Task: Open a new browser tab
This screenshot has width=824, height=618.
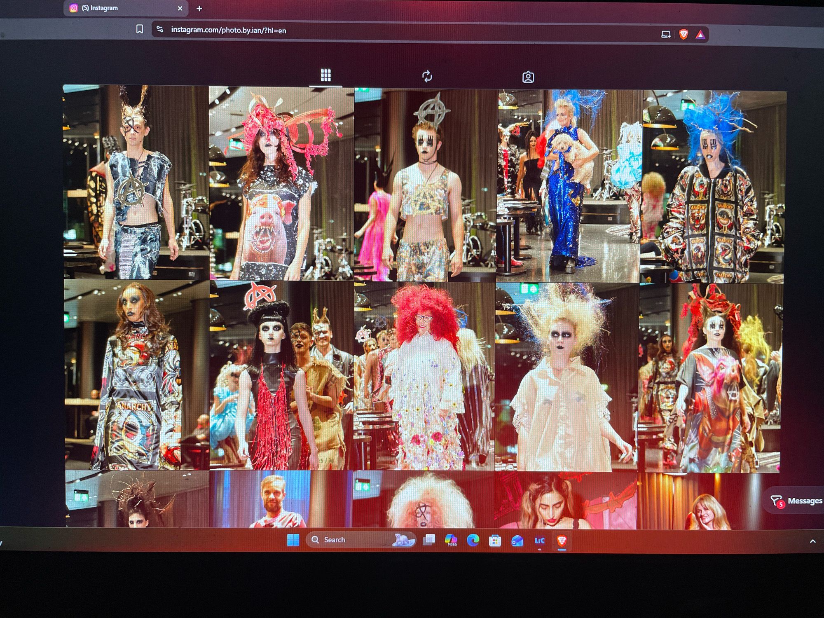Action: click(199, 8)
